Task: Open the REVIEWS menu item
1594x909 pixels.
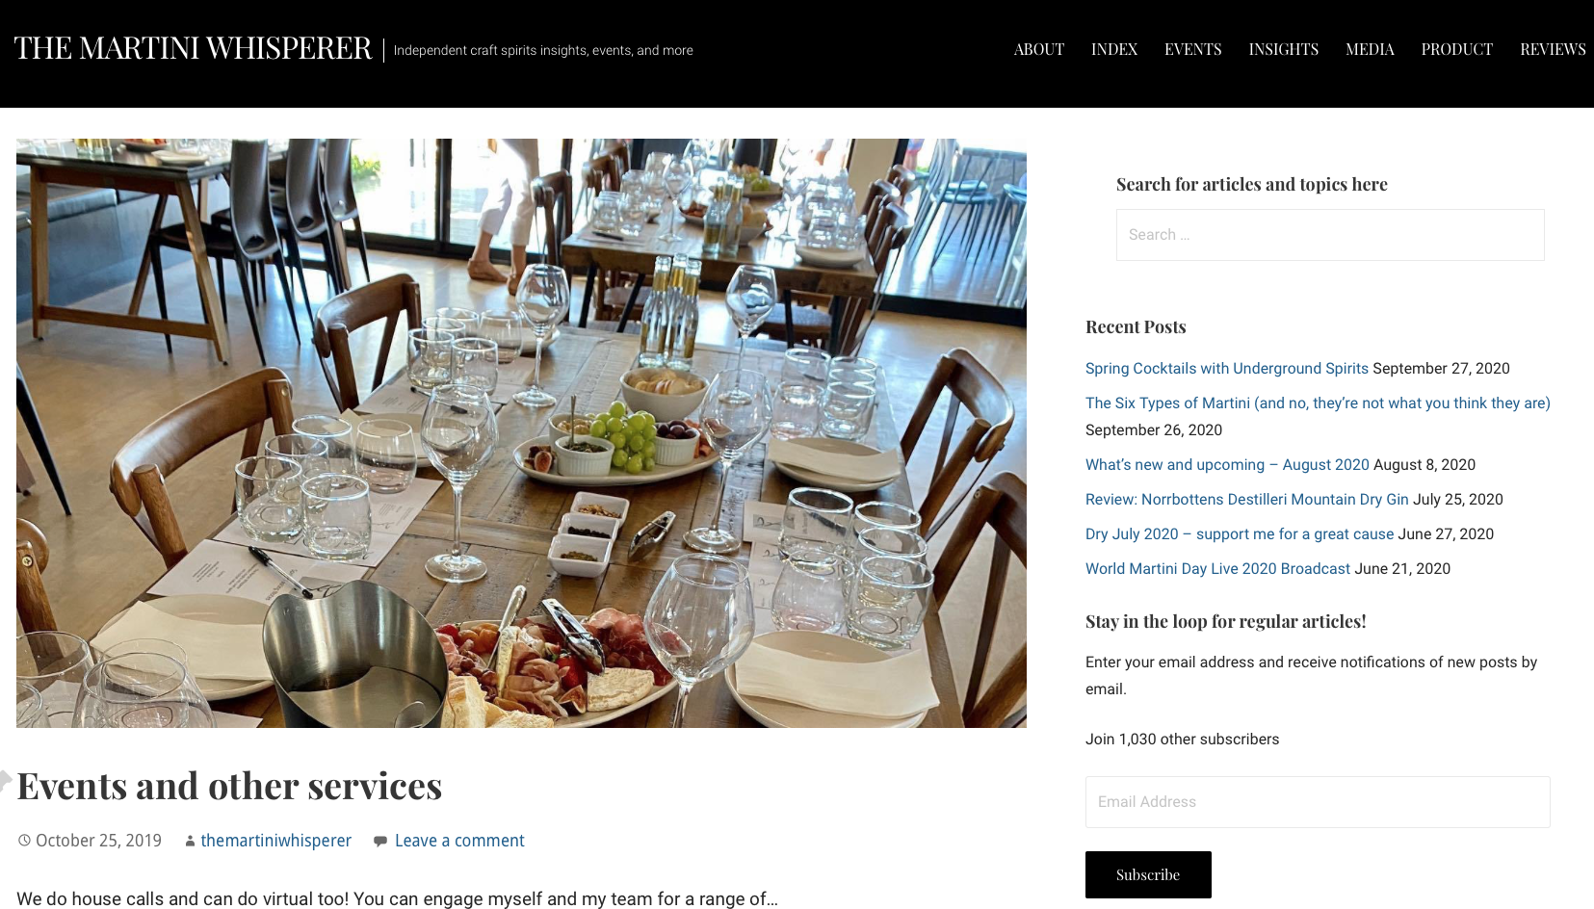Action: (1553, 49)
